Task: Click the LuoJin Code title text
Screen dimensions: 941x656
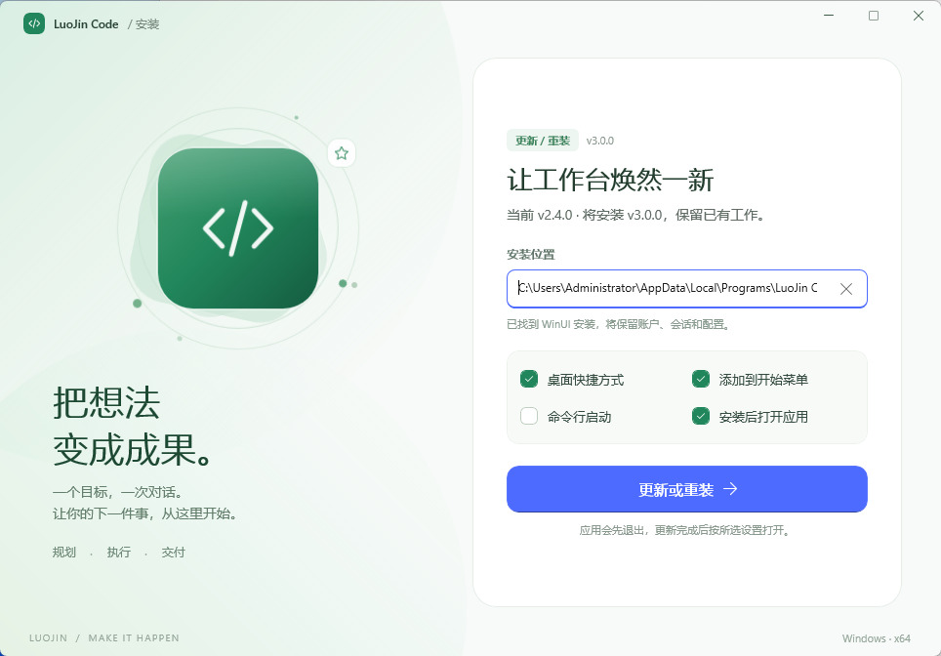Action: 86,24
